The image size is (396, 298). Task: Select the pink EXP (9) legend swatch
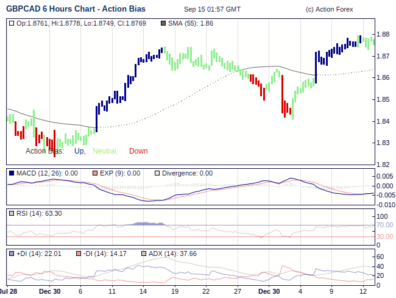[x=94, y=173]
